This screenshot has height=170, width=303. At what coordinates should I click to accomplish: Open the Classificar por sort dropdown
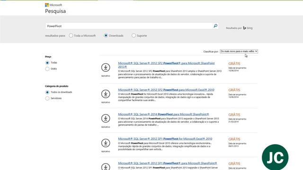point(239,51)
